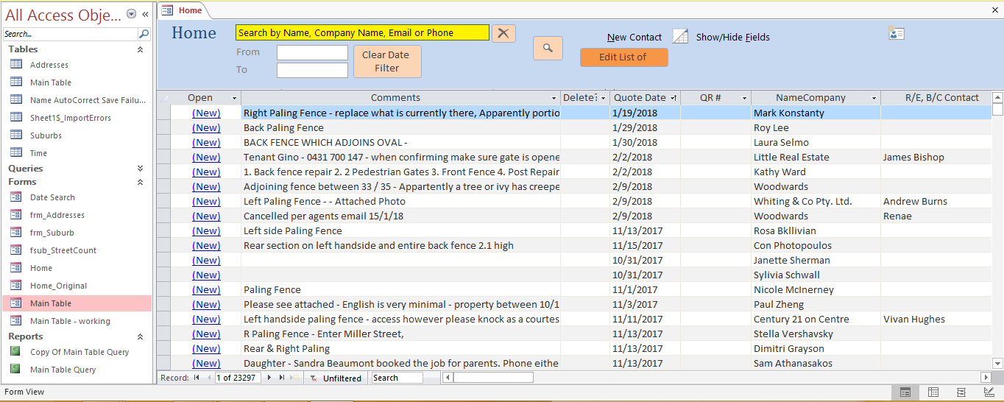The image size is (1004, 402).
Task: Click the To date input field
Action: (x=312, y=70)
